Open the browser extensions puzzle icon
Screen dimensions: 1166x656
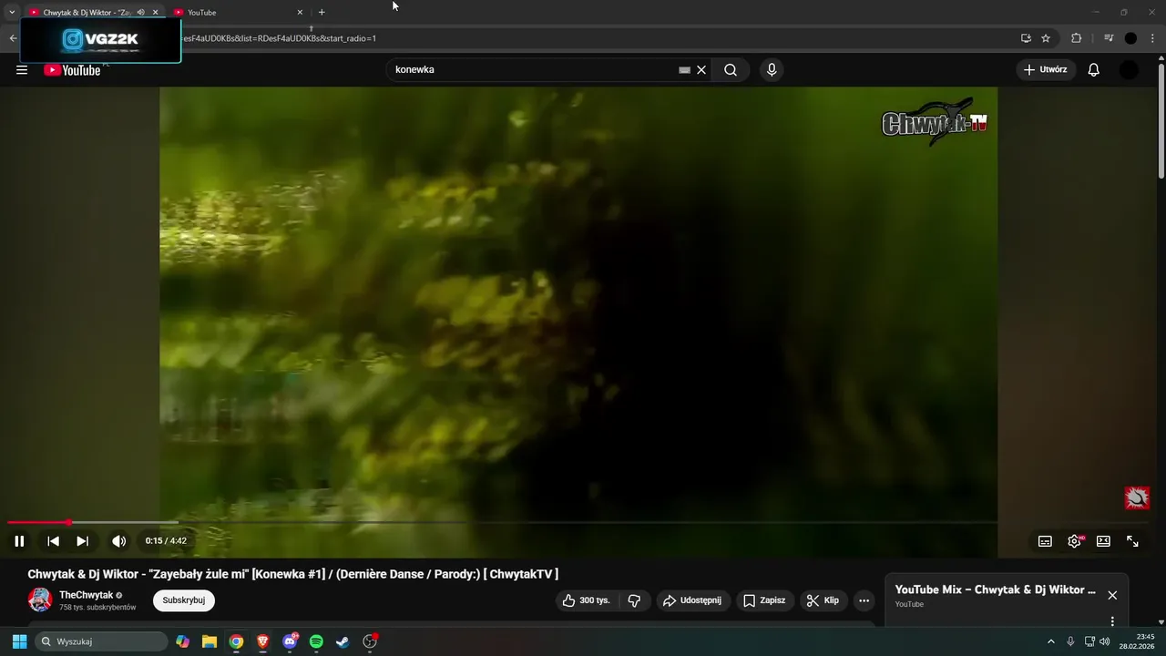click(1077, 38)
